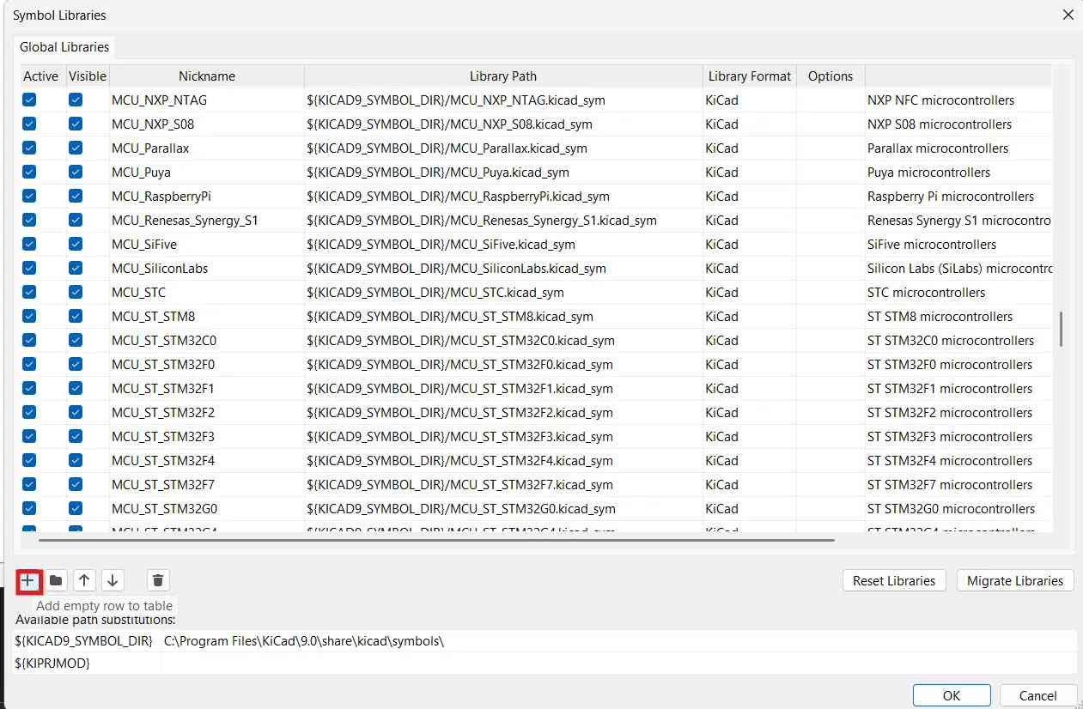Click KiCad format cell in MCU_NXP_S08 row

pyautogui.click(x=750, y=124)
